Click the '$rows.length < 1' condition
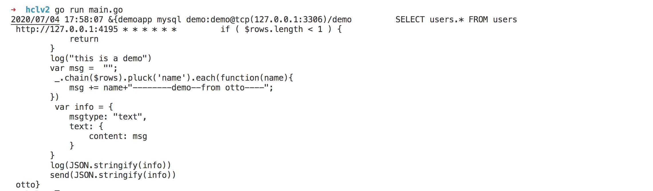This screenshot has width=653, height=191. [x=284, y=29]
